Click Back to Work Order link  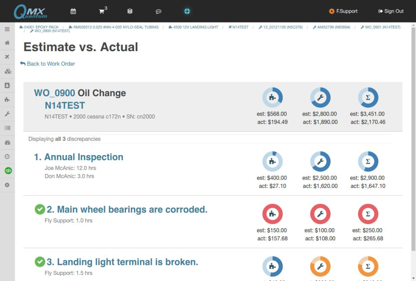pos(48,64)
